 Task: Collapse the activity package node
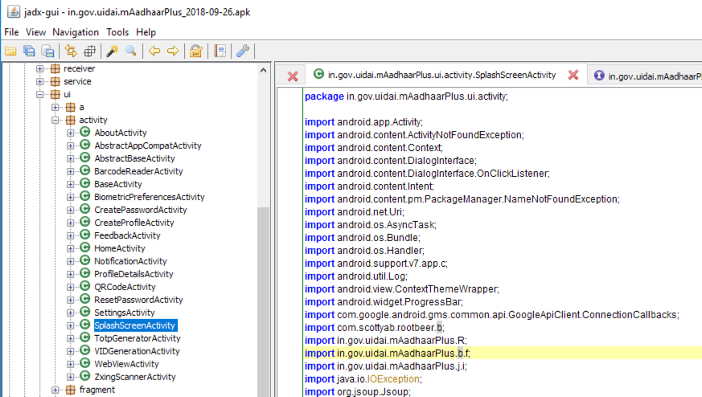pos(55,120)
